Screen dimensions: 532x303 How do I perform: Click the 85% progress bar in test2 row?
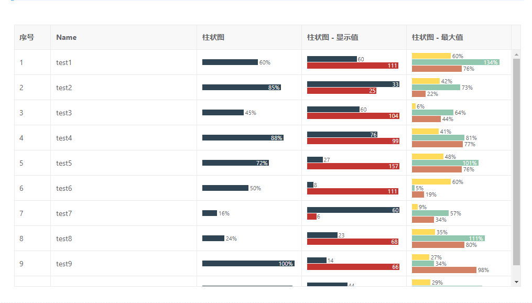pos(241,88)
